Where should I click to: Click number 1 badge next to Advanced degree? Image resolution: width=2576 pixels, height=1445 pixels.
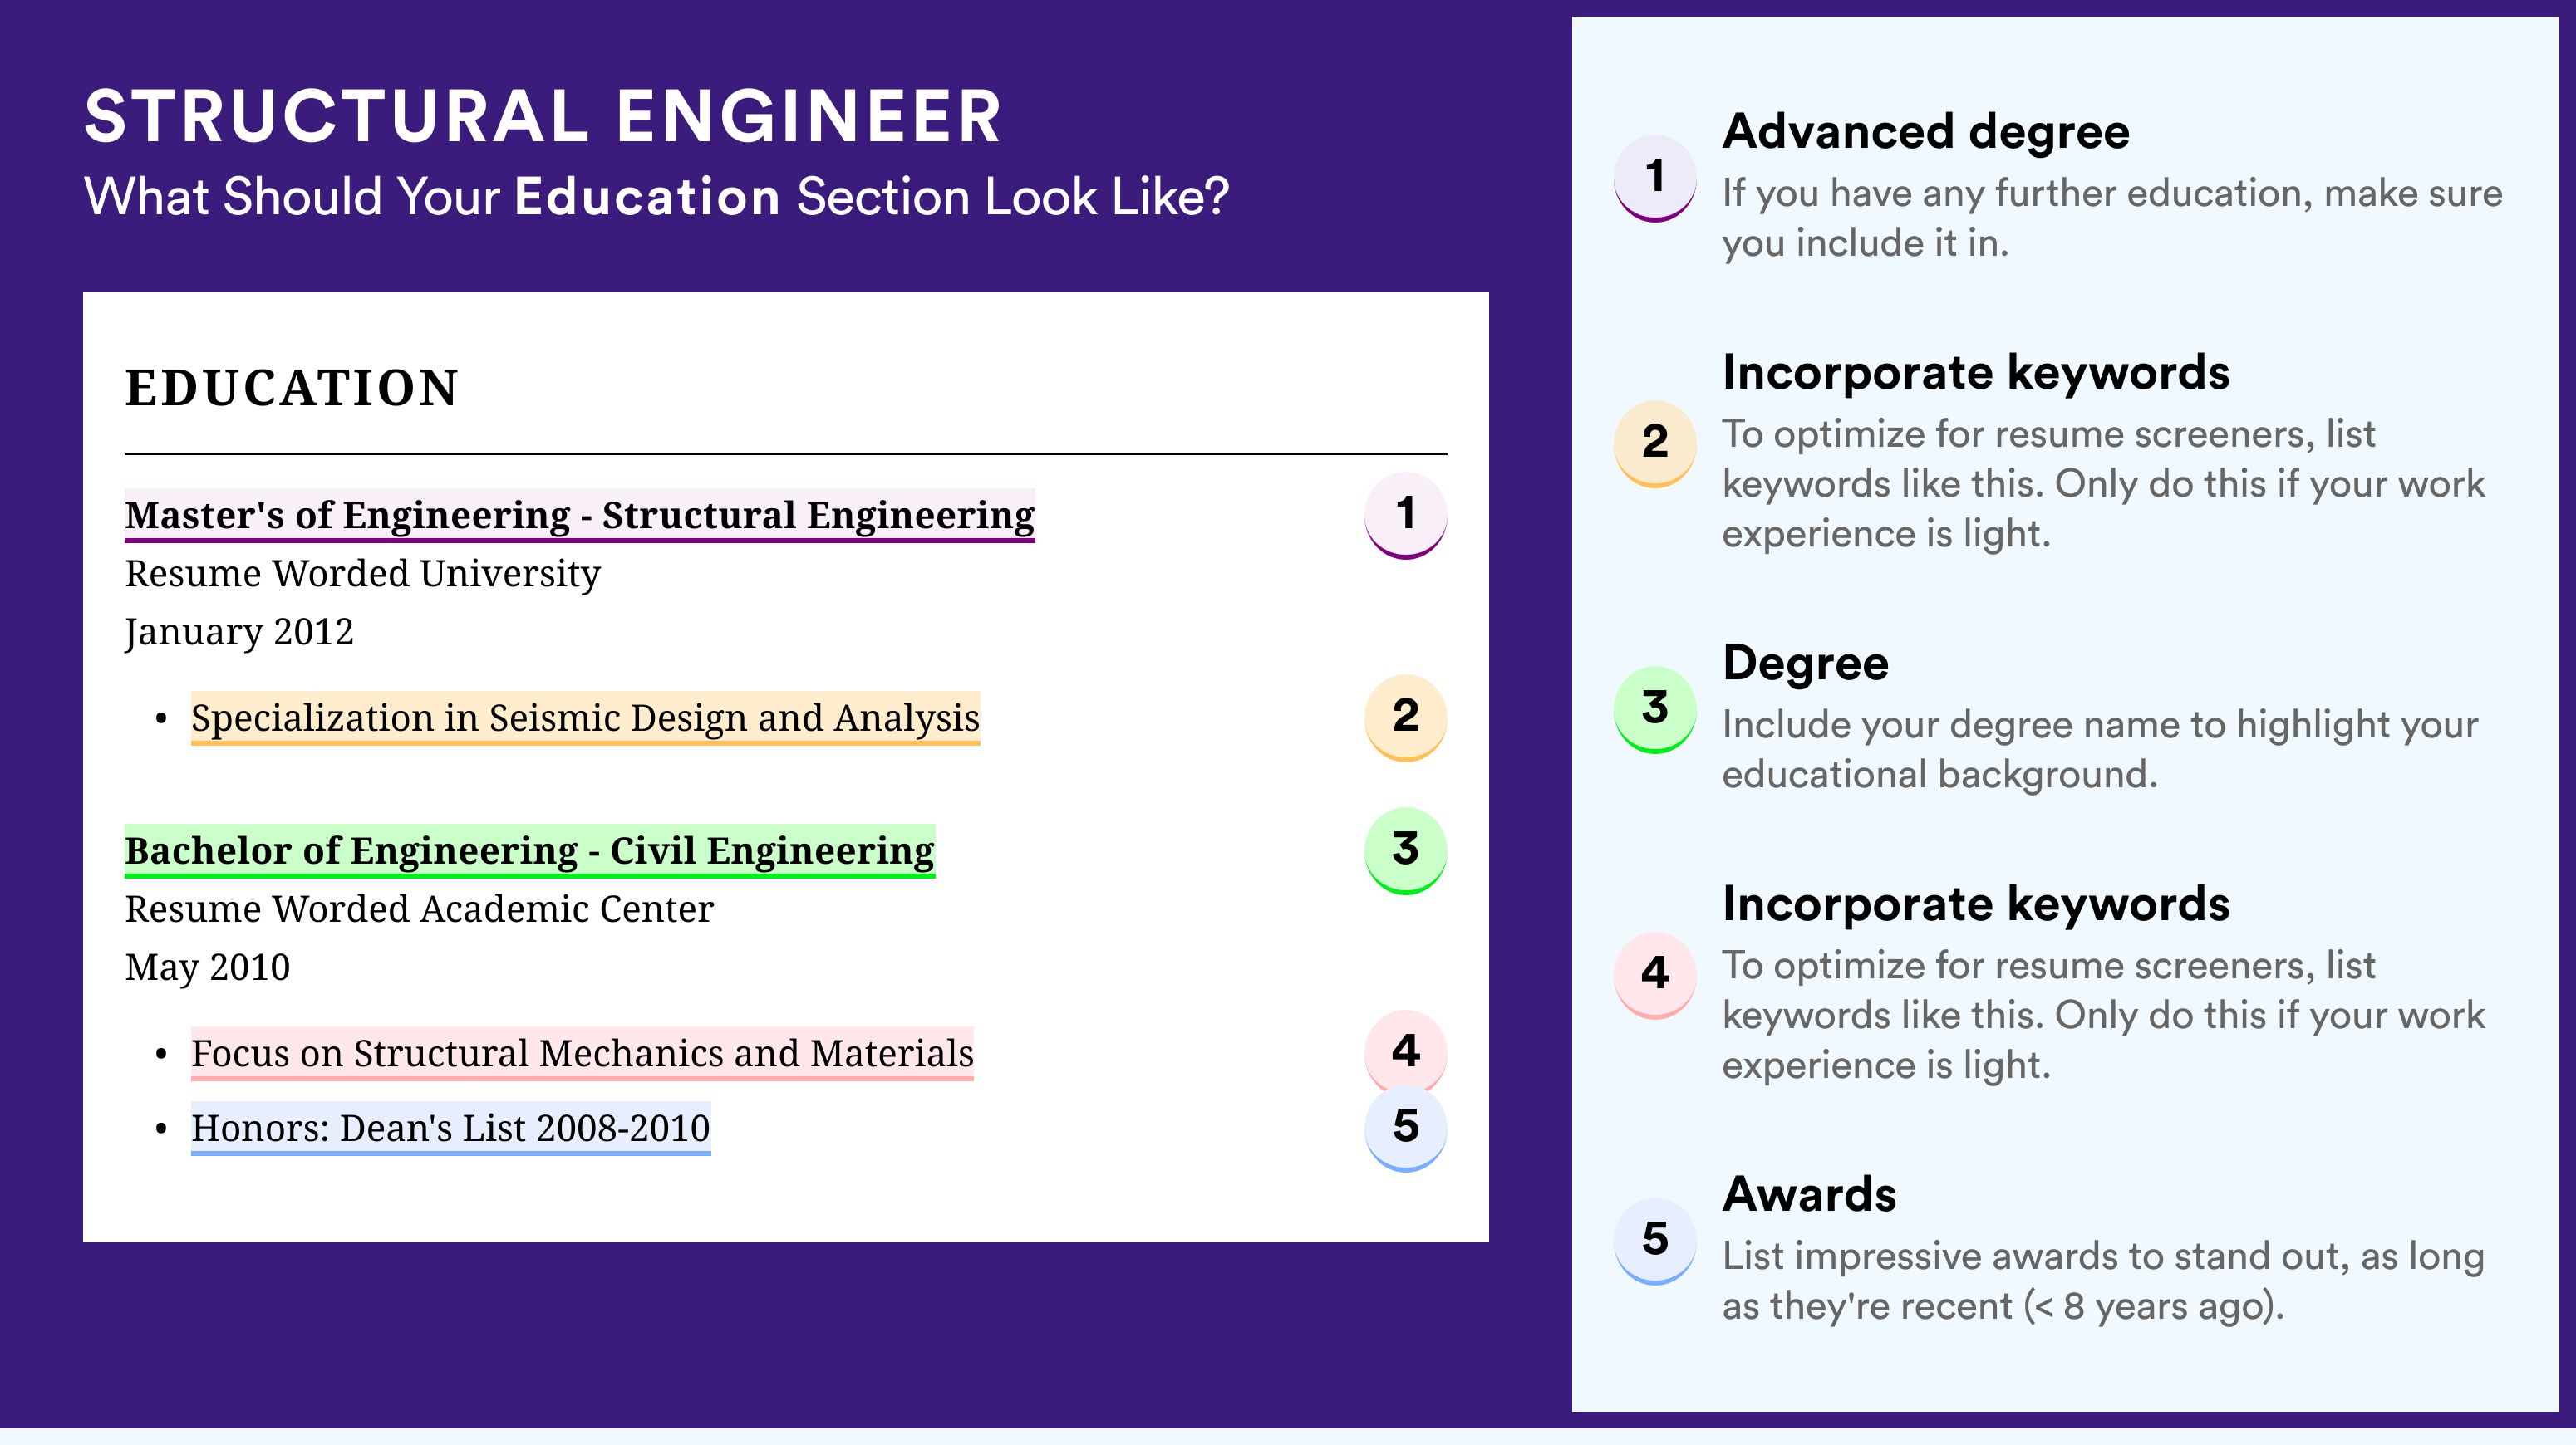(1654, 177)
